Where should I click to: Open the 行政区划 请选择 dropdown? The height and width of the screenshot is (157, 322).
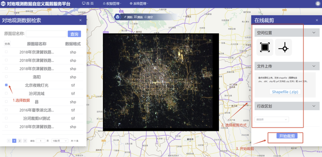(x=271, y=120)
